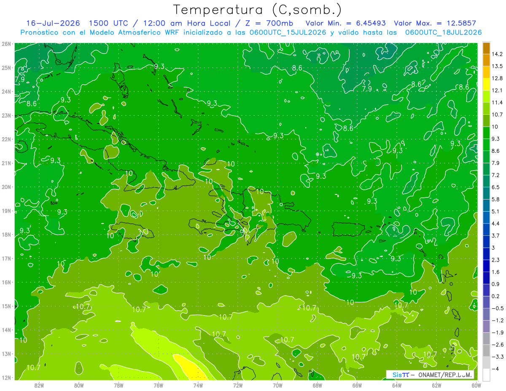506x391 pixels.
Task: Click colorbar label '6.5'
Action: coord(496,187)
